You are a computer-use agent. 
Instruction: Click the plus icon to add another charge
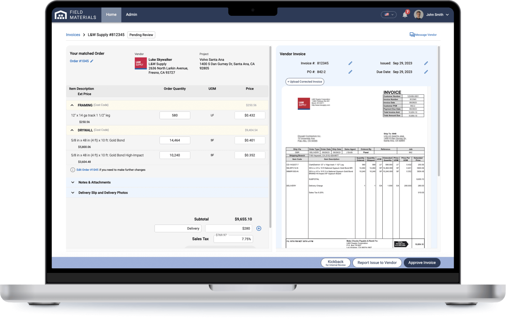pos(259,228)
